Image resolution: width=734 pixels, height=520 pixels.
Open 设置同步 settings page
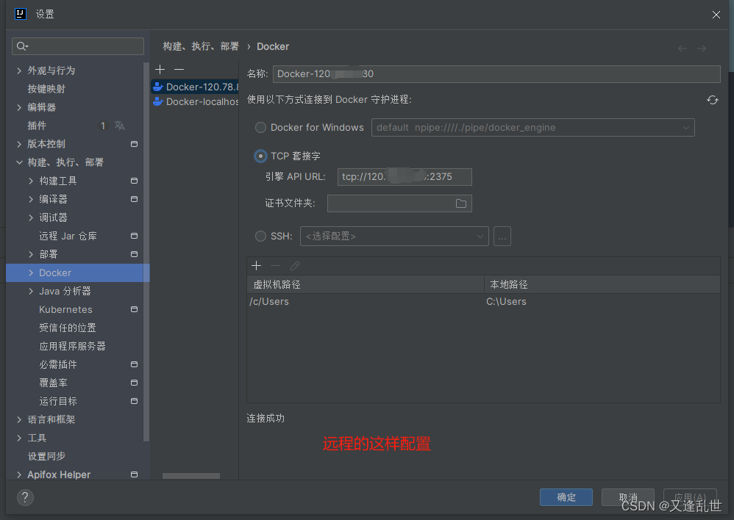point(46,456)
